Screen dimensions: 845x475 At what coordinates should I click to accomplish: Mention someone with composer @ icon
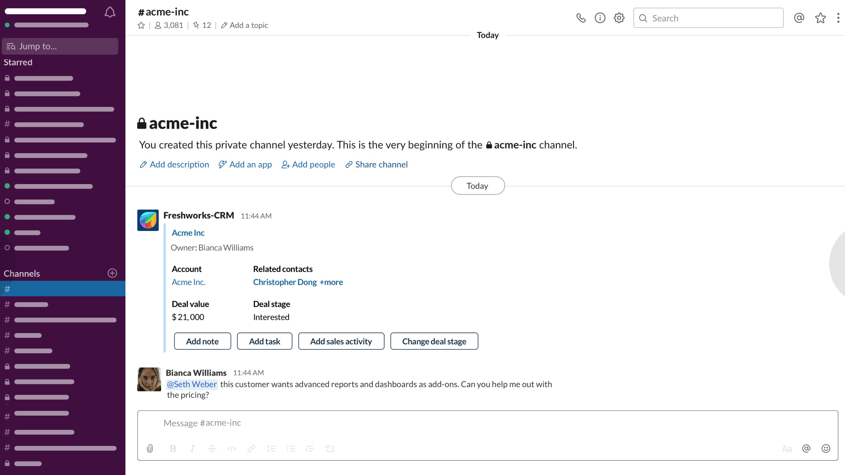click(806, 449)
